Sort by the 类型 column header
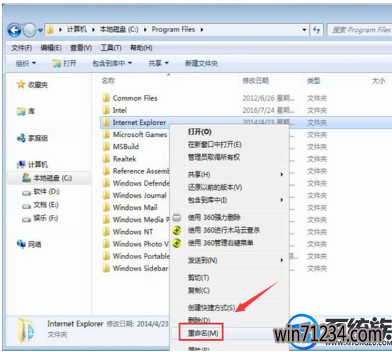Screen dimensions: 392x352 (314, 81)
